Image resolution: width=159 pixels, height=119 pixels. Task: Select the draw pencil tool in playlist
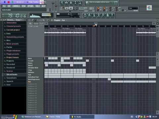33,20
